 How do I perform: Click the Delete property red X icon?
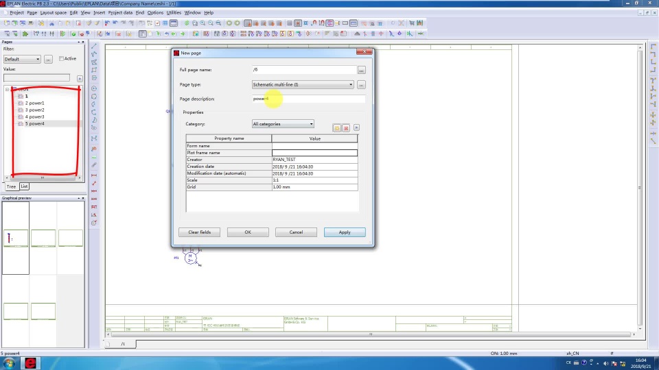tap(346, 128)
